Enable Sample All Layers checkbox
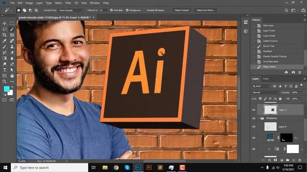 tap(145, 10)
